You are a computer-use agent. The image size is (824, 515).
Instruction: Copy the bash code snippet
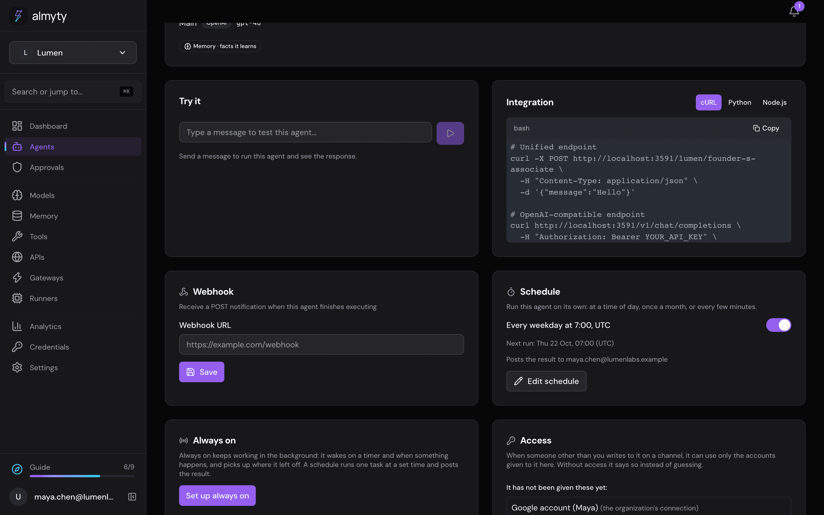(766, 128)
